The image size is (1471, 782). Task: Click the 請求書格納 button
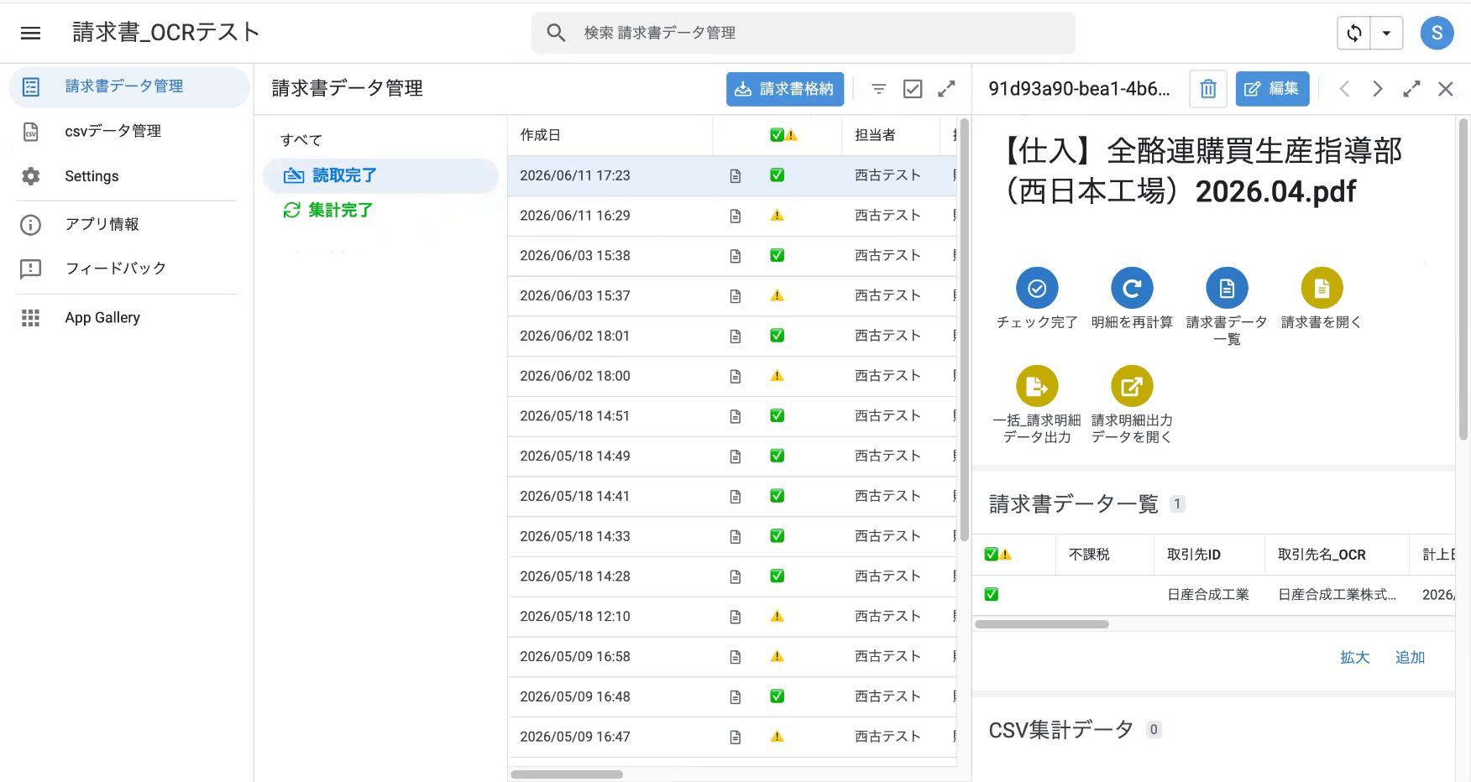point(784,89)
